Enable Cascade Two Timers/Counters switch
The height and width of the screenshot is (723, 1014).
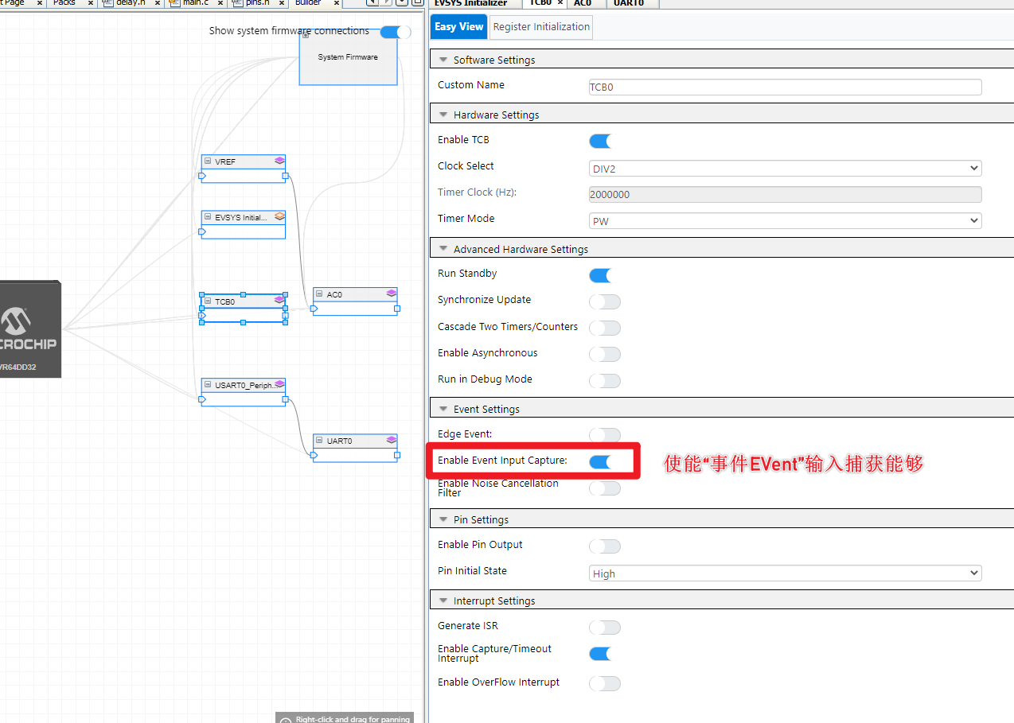coord(605,328)
